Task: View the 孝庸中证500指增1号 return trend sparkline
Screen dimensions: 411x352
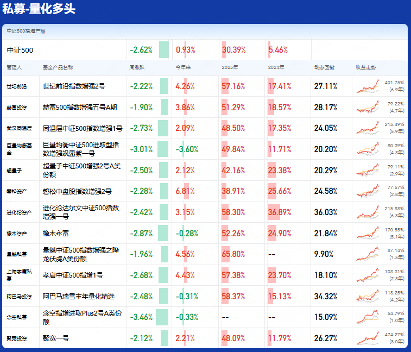Action: point(368,275)
